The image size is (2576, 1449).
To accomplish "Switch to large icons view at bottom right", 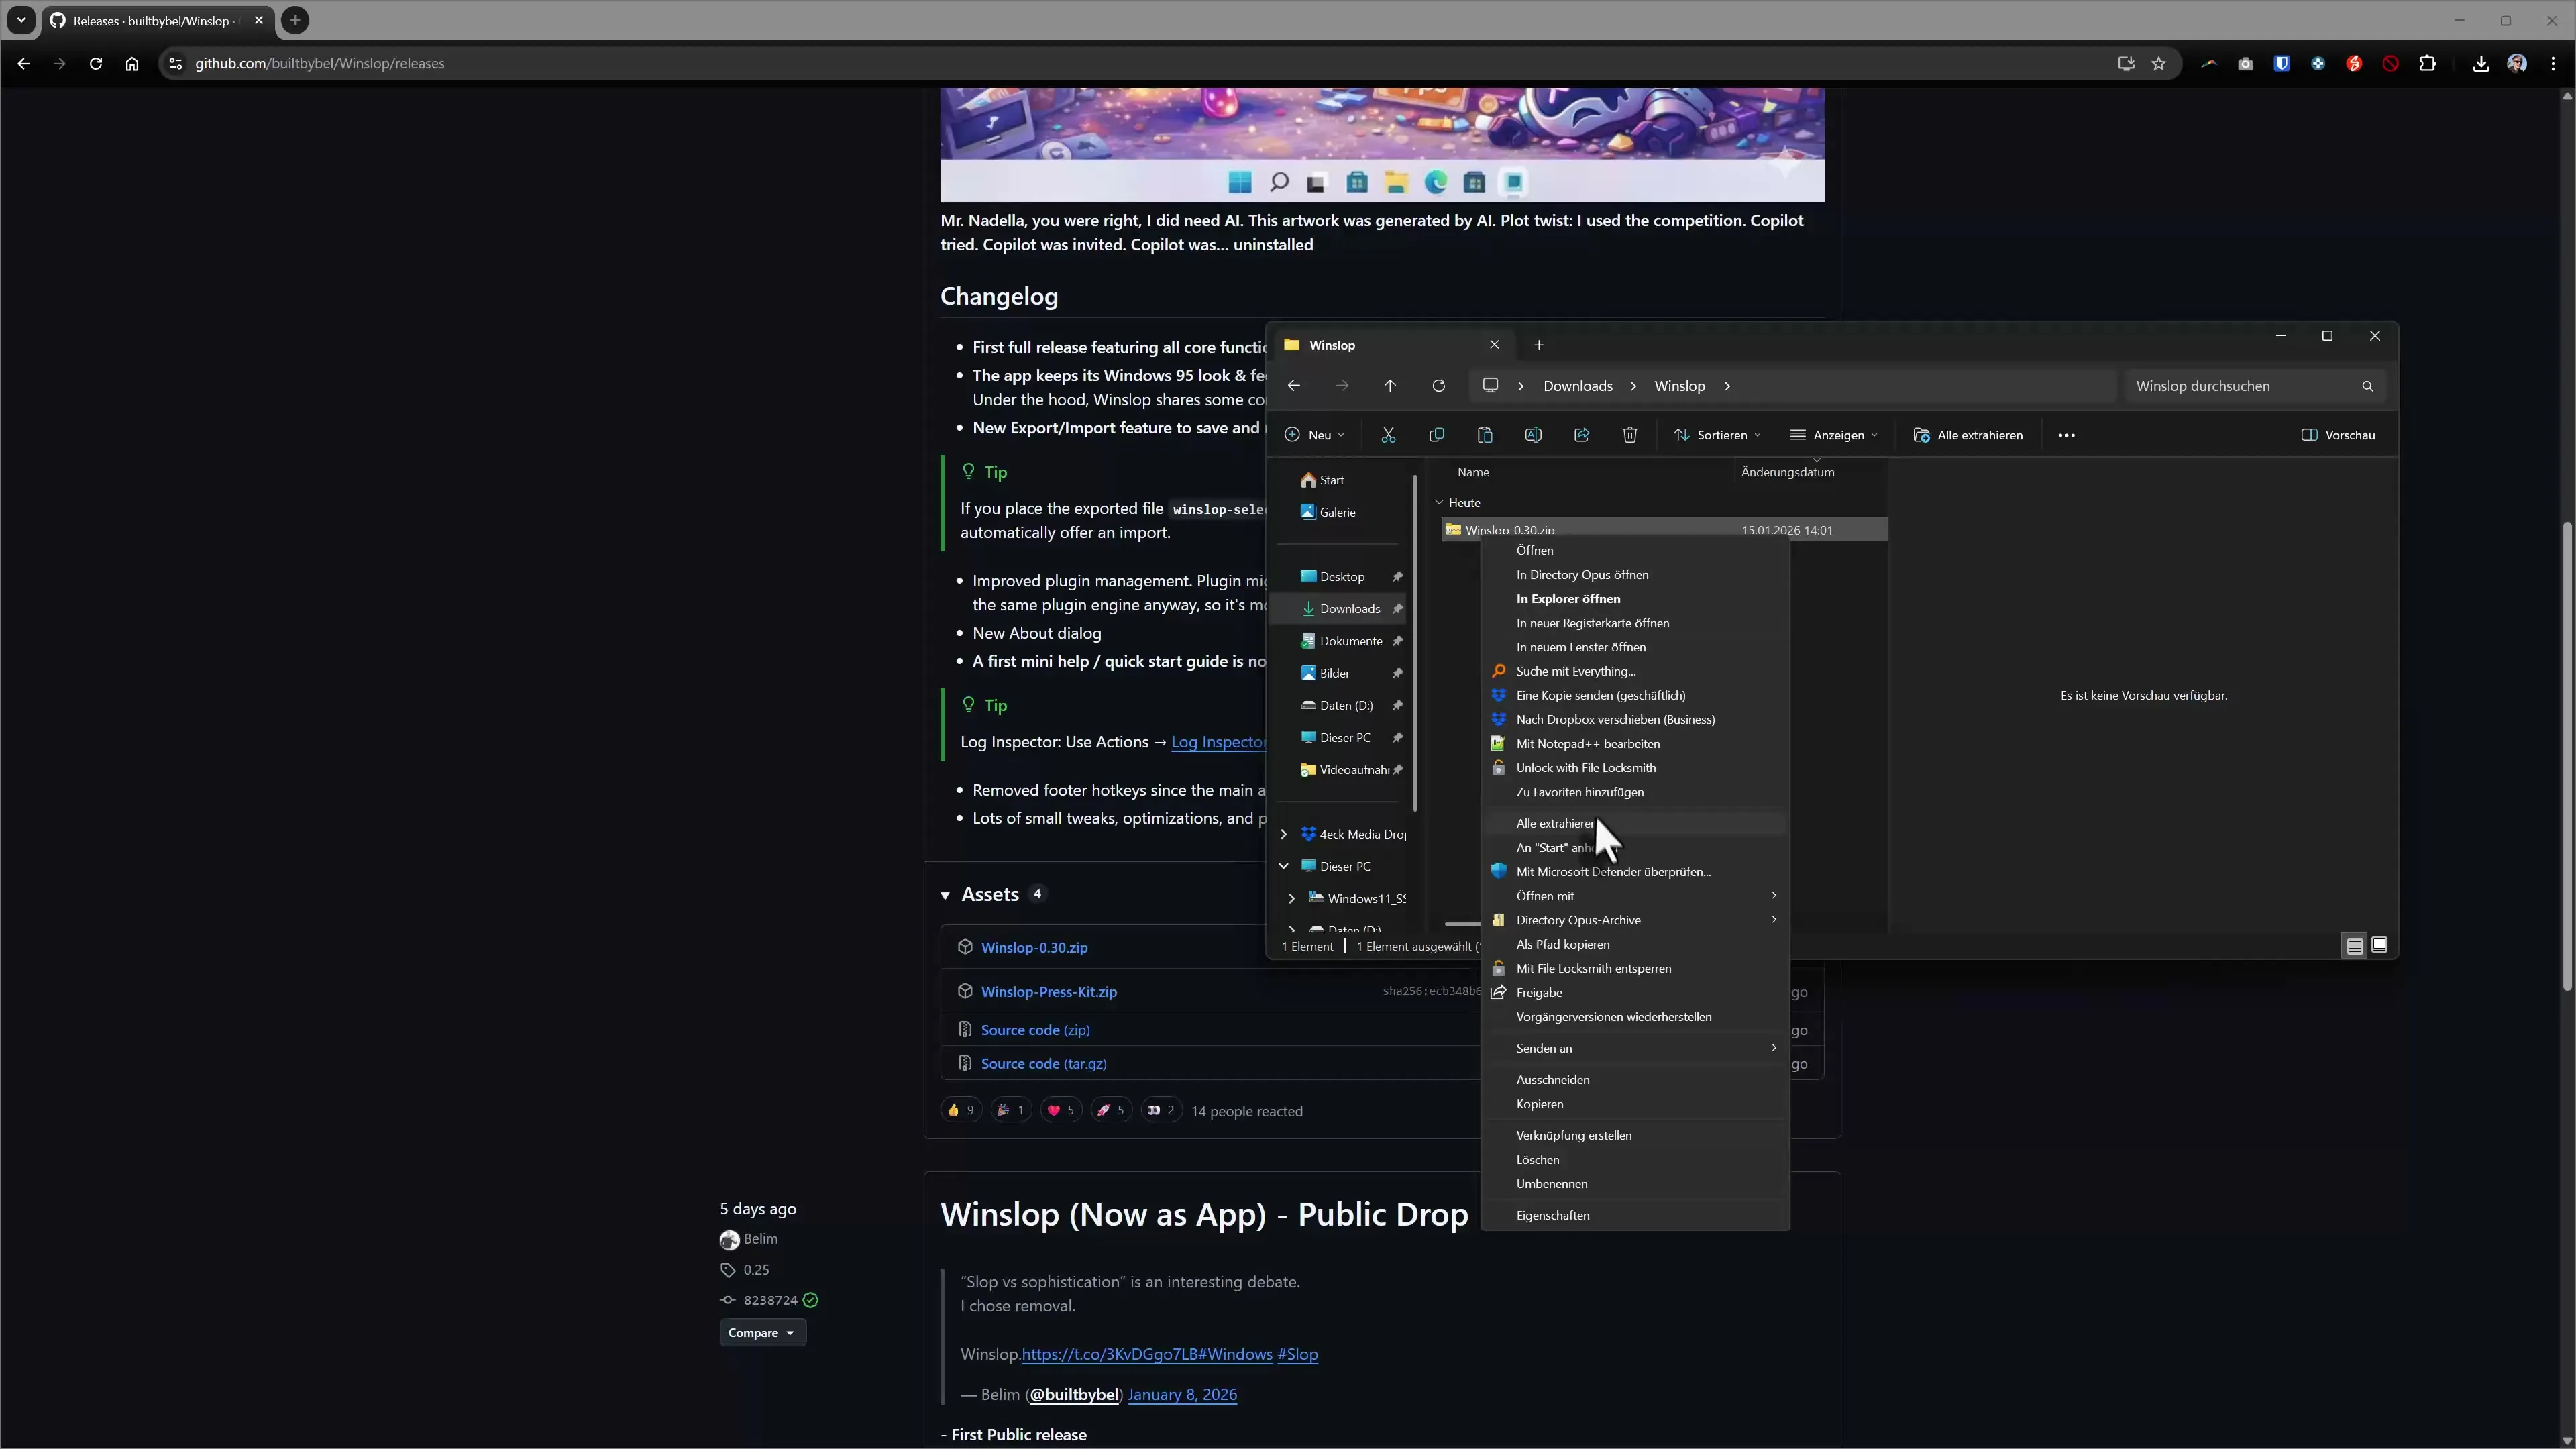I will click(2380, 945).
